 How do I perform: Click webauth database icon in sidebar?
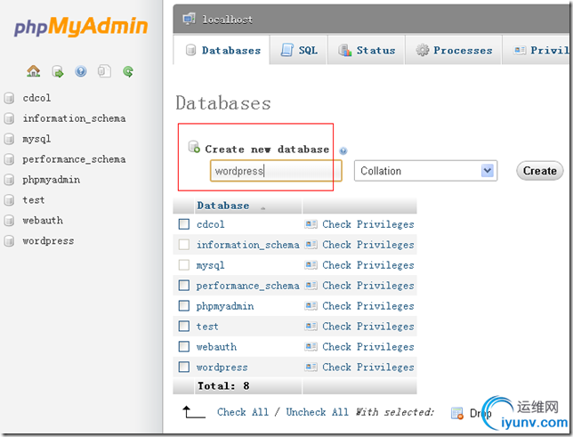click(9, 221)
